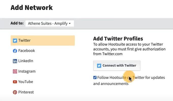
Task: Click the LinkedIn logo icon
Action: click(x=15, y=61)
